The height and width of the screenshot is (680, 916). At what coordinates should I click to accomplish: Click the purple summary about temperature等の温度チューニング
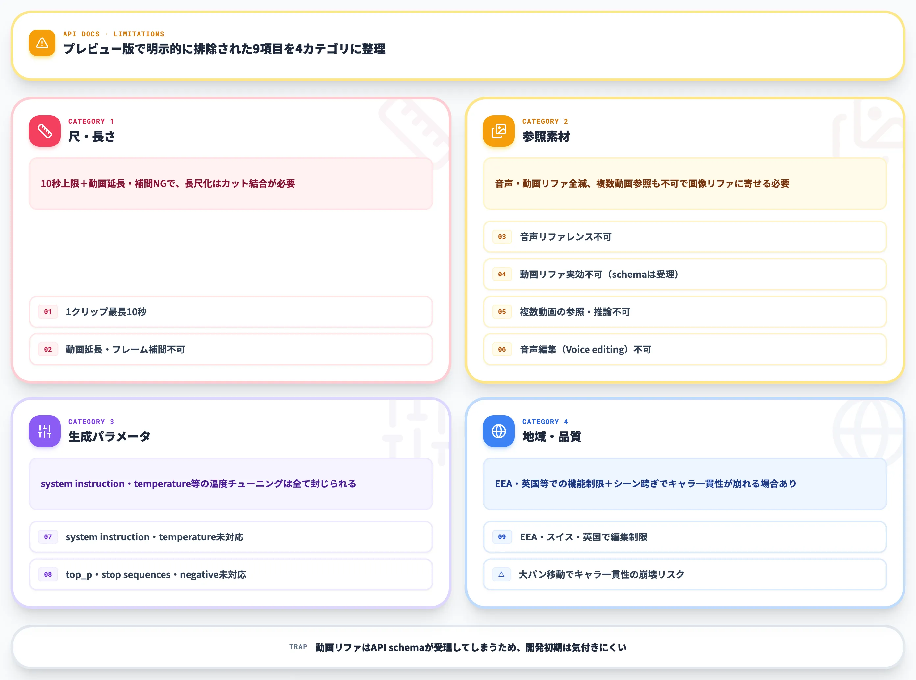[231, 484]
